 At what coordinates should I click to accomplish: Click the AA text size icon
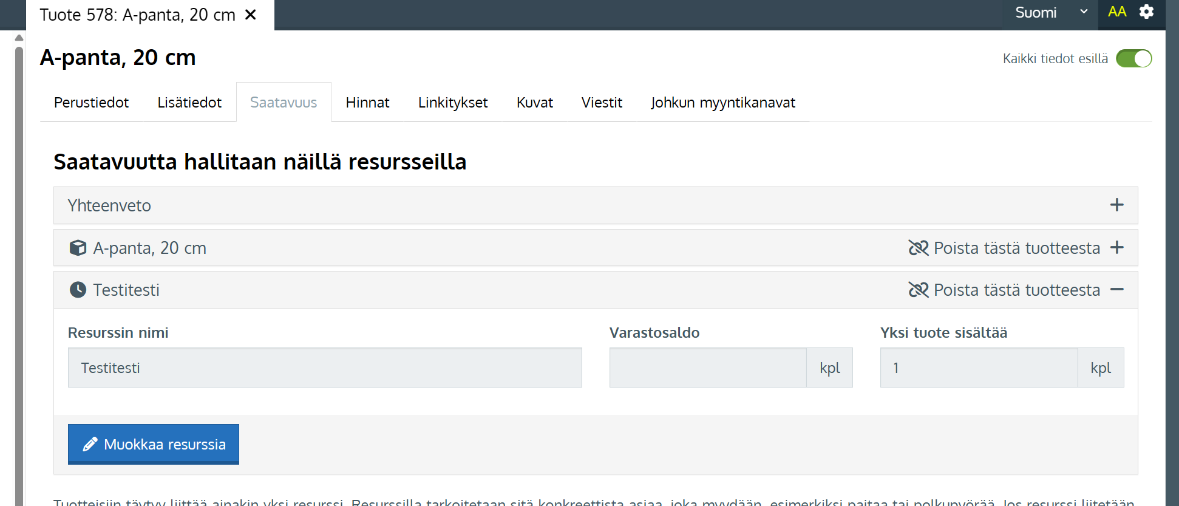[1117, 12]
